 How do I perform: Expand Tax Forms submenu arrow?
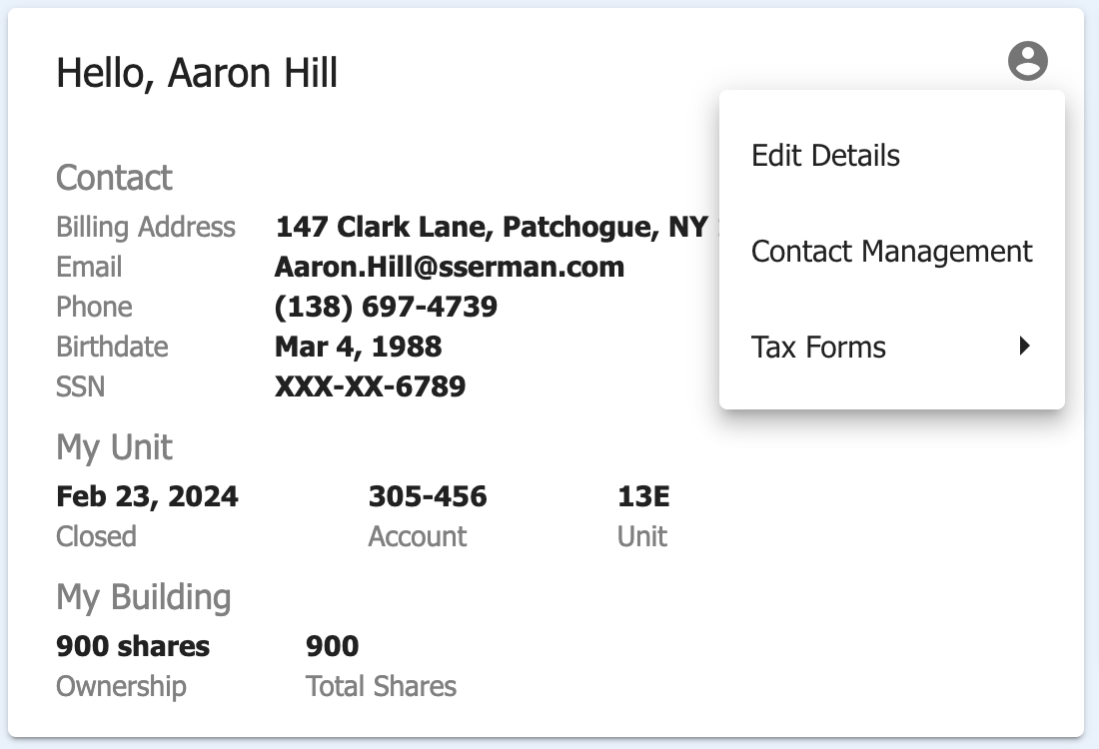coord(1025,346)
